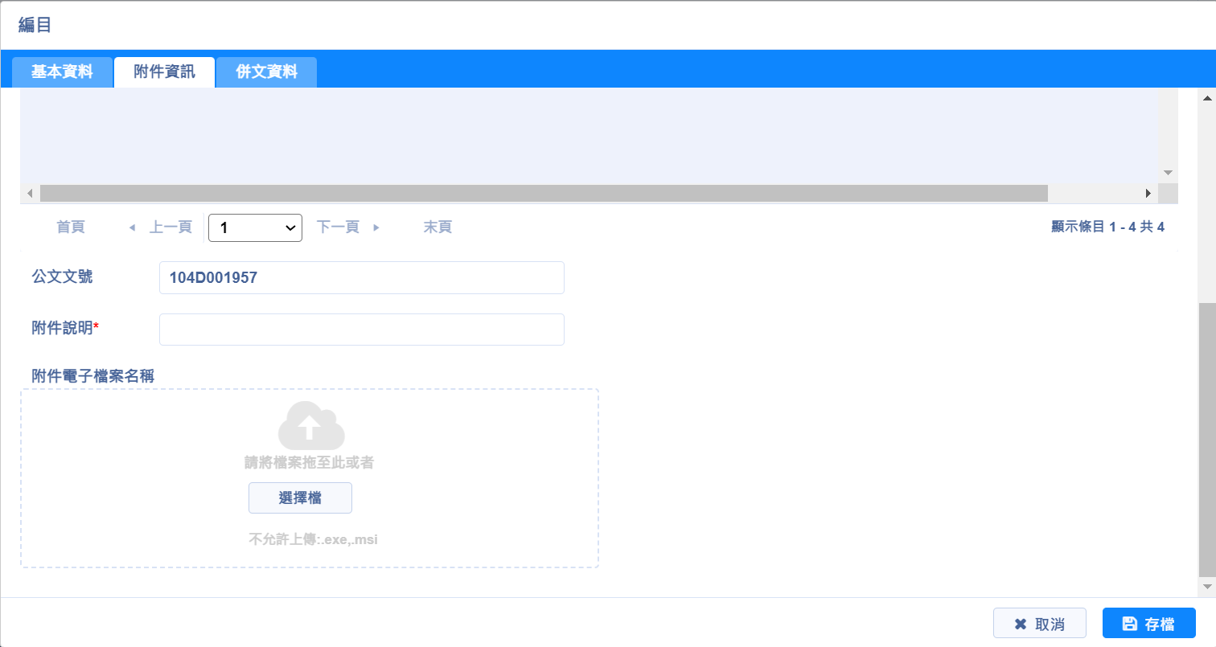This screenshot has height=647, width=1216.
Task: Click the dialog scrollbar's up arrow
Action: pyautogui.click(x=1206, y=98)
